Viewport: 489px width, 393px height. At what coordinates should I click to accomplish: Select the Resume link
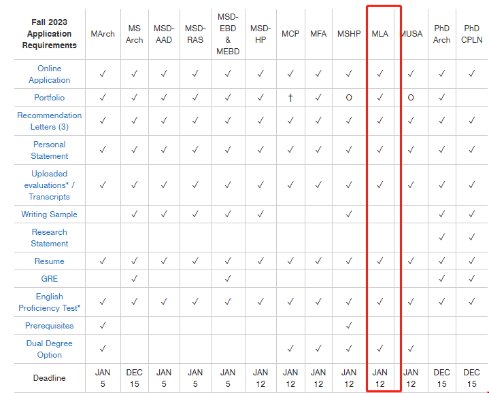49,261
